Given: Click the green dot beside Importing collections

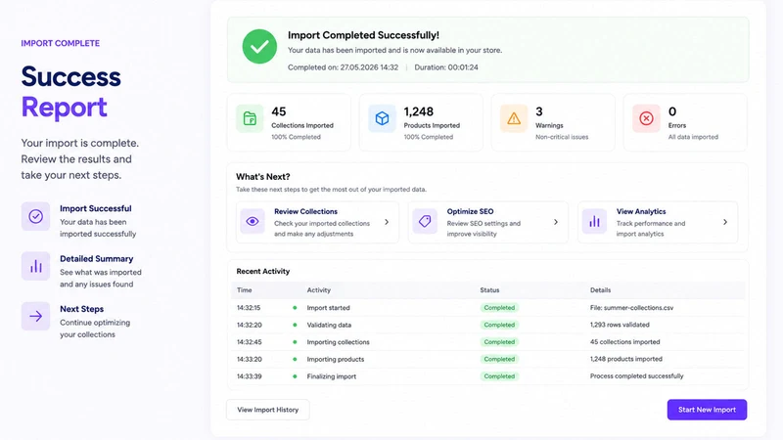Looking at the screenshot, I should pos(295,342).
